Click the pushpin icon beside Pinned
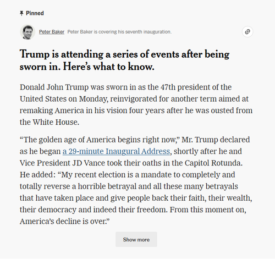The image size is (275, 259). pos(21,13)
